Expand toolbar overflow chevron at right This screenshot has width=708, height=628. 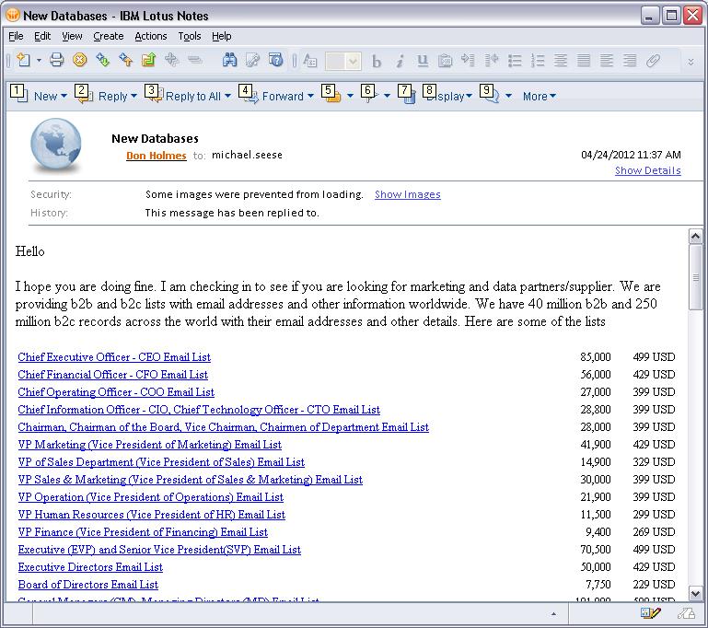click(691, 62)
